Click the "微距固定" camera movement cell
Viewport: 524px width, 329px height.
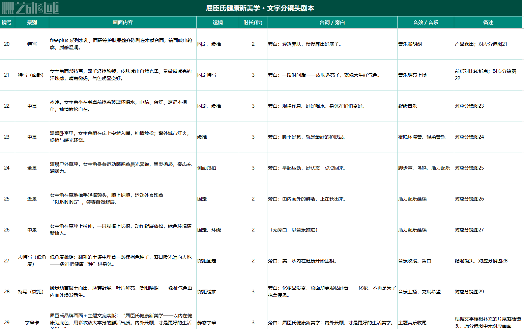click(x=218, y=261)
